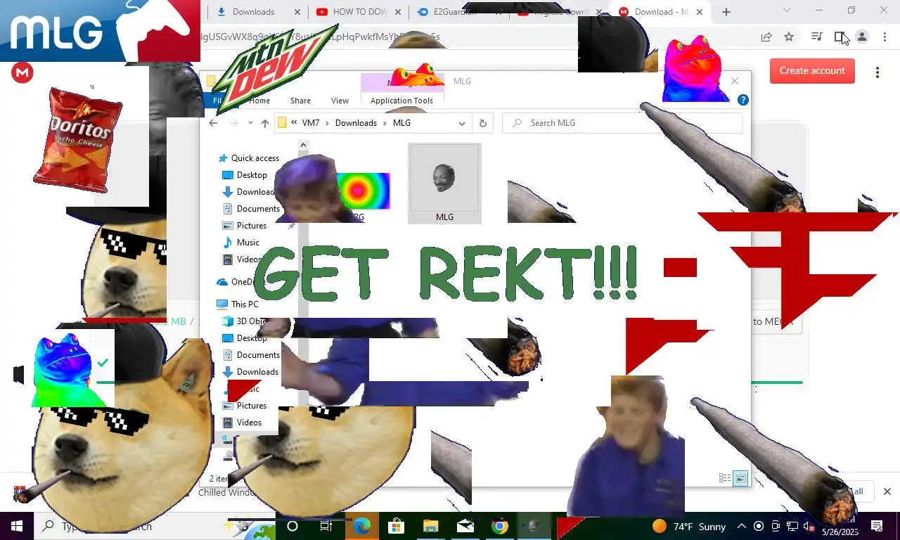
Task: Select Pictures under Quick access
Action: click(x=245, y=226)
